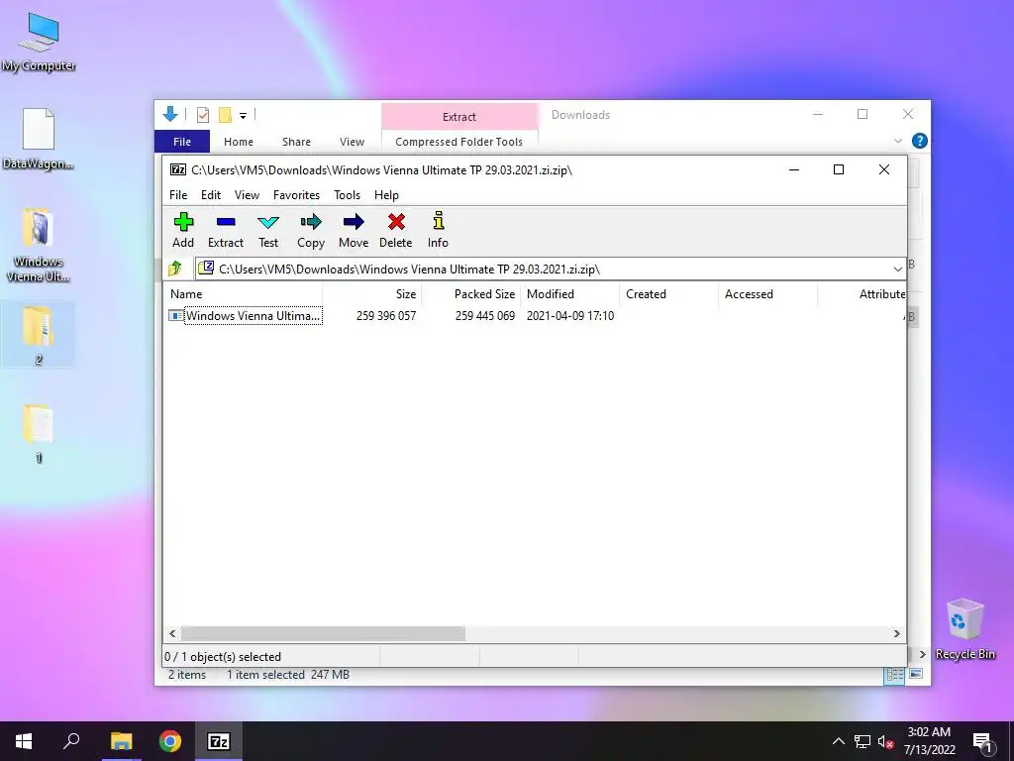Open the 7-Zip Edit menu
The image size is (1014, 761).
(x=211, y=195)
